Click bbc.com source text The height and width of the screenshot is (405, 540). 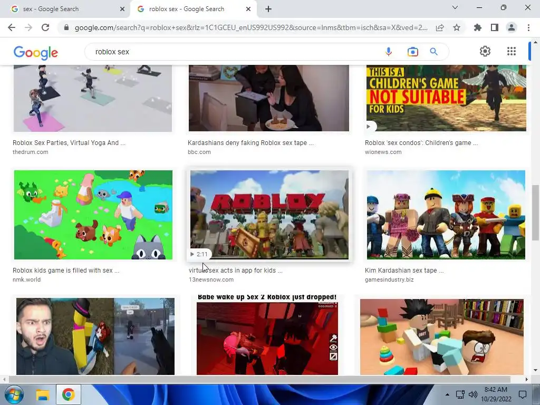(x=199, y=152)
